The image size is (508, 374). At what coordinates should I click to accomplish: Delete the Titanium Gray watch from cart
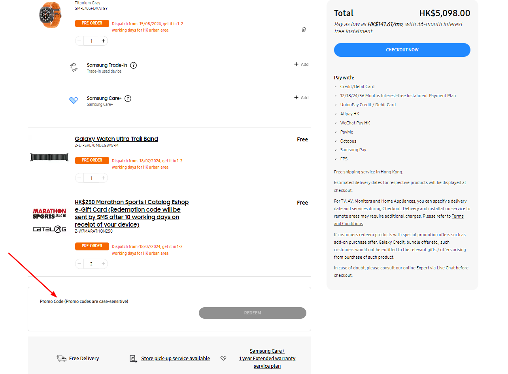click(x=304, y=30)
